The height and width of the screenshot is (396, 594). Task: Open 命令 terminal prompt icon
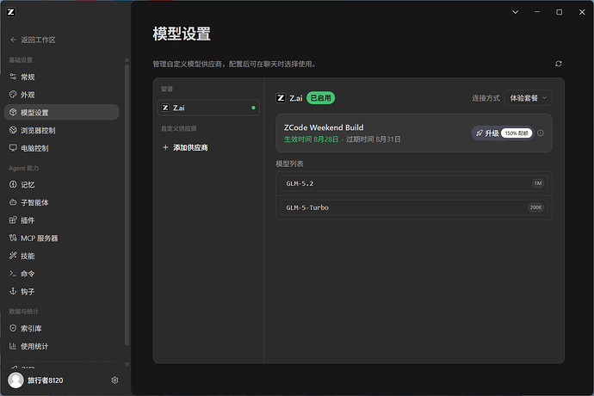tap(13, 274)
